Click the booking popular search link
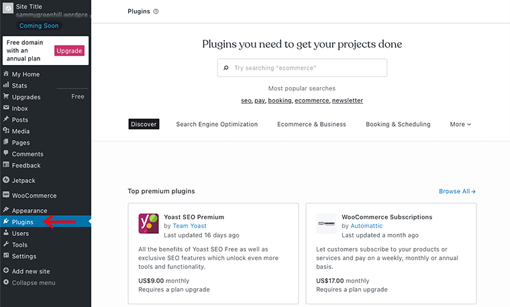Image resolution: width=510 pixels, height=307 pixels. [280, 101]
